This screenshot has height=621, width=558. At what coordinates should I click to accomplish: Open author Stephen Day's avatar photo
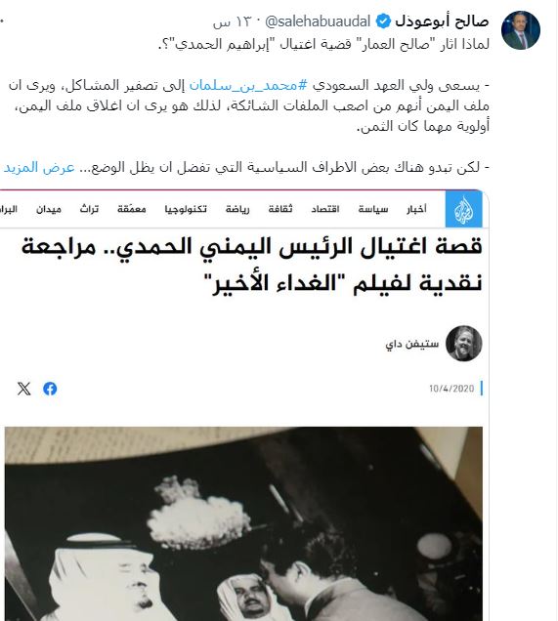[463, 344]
